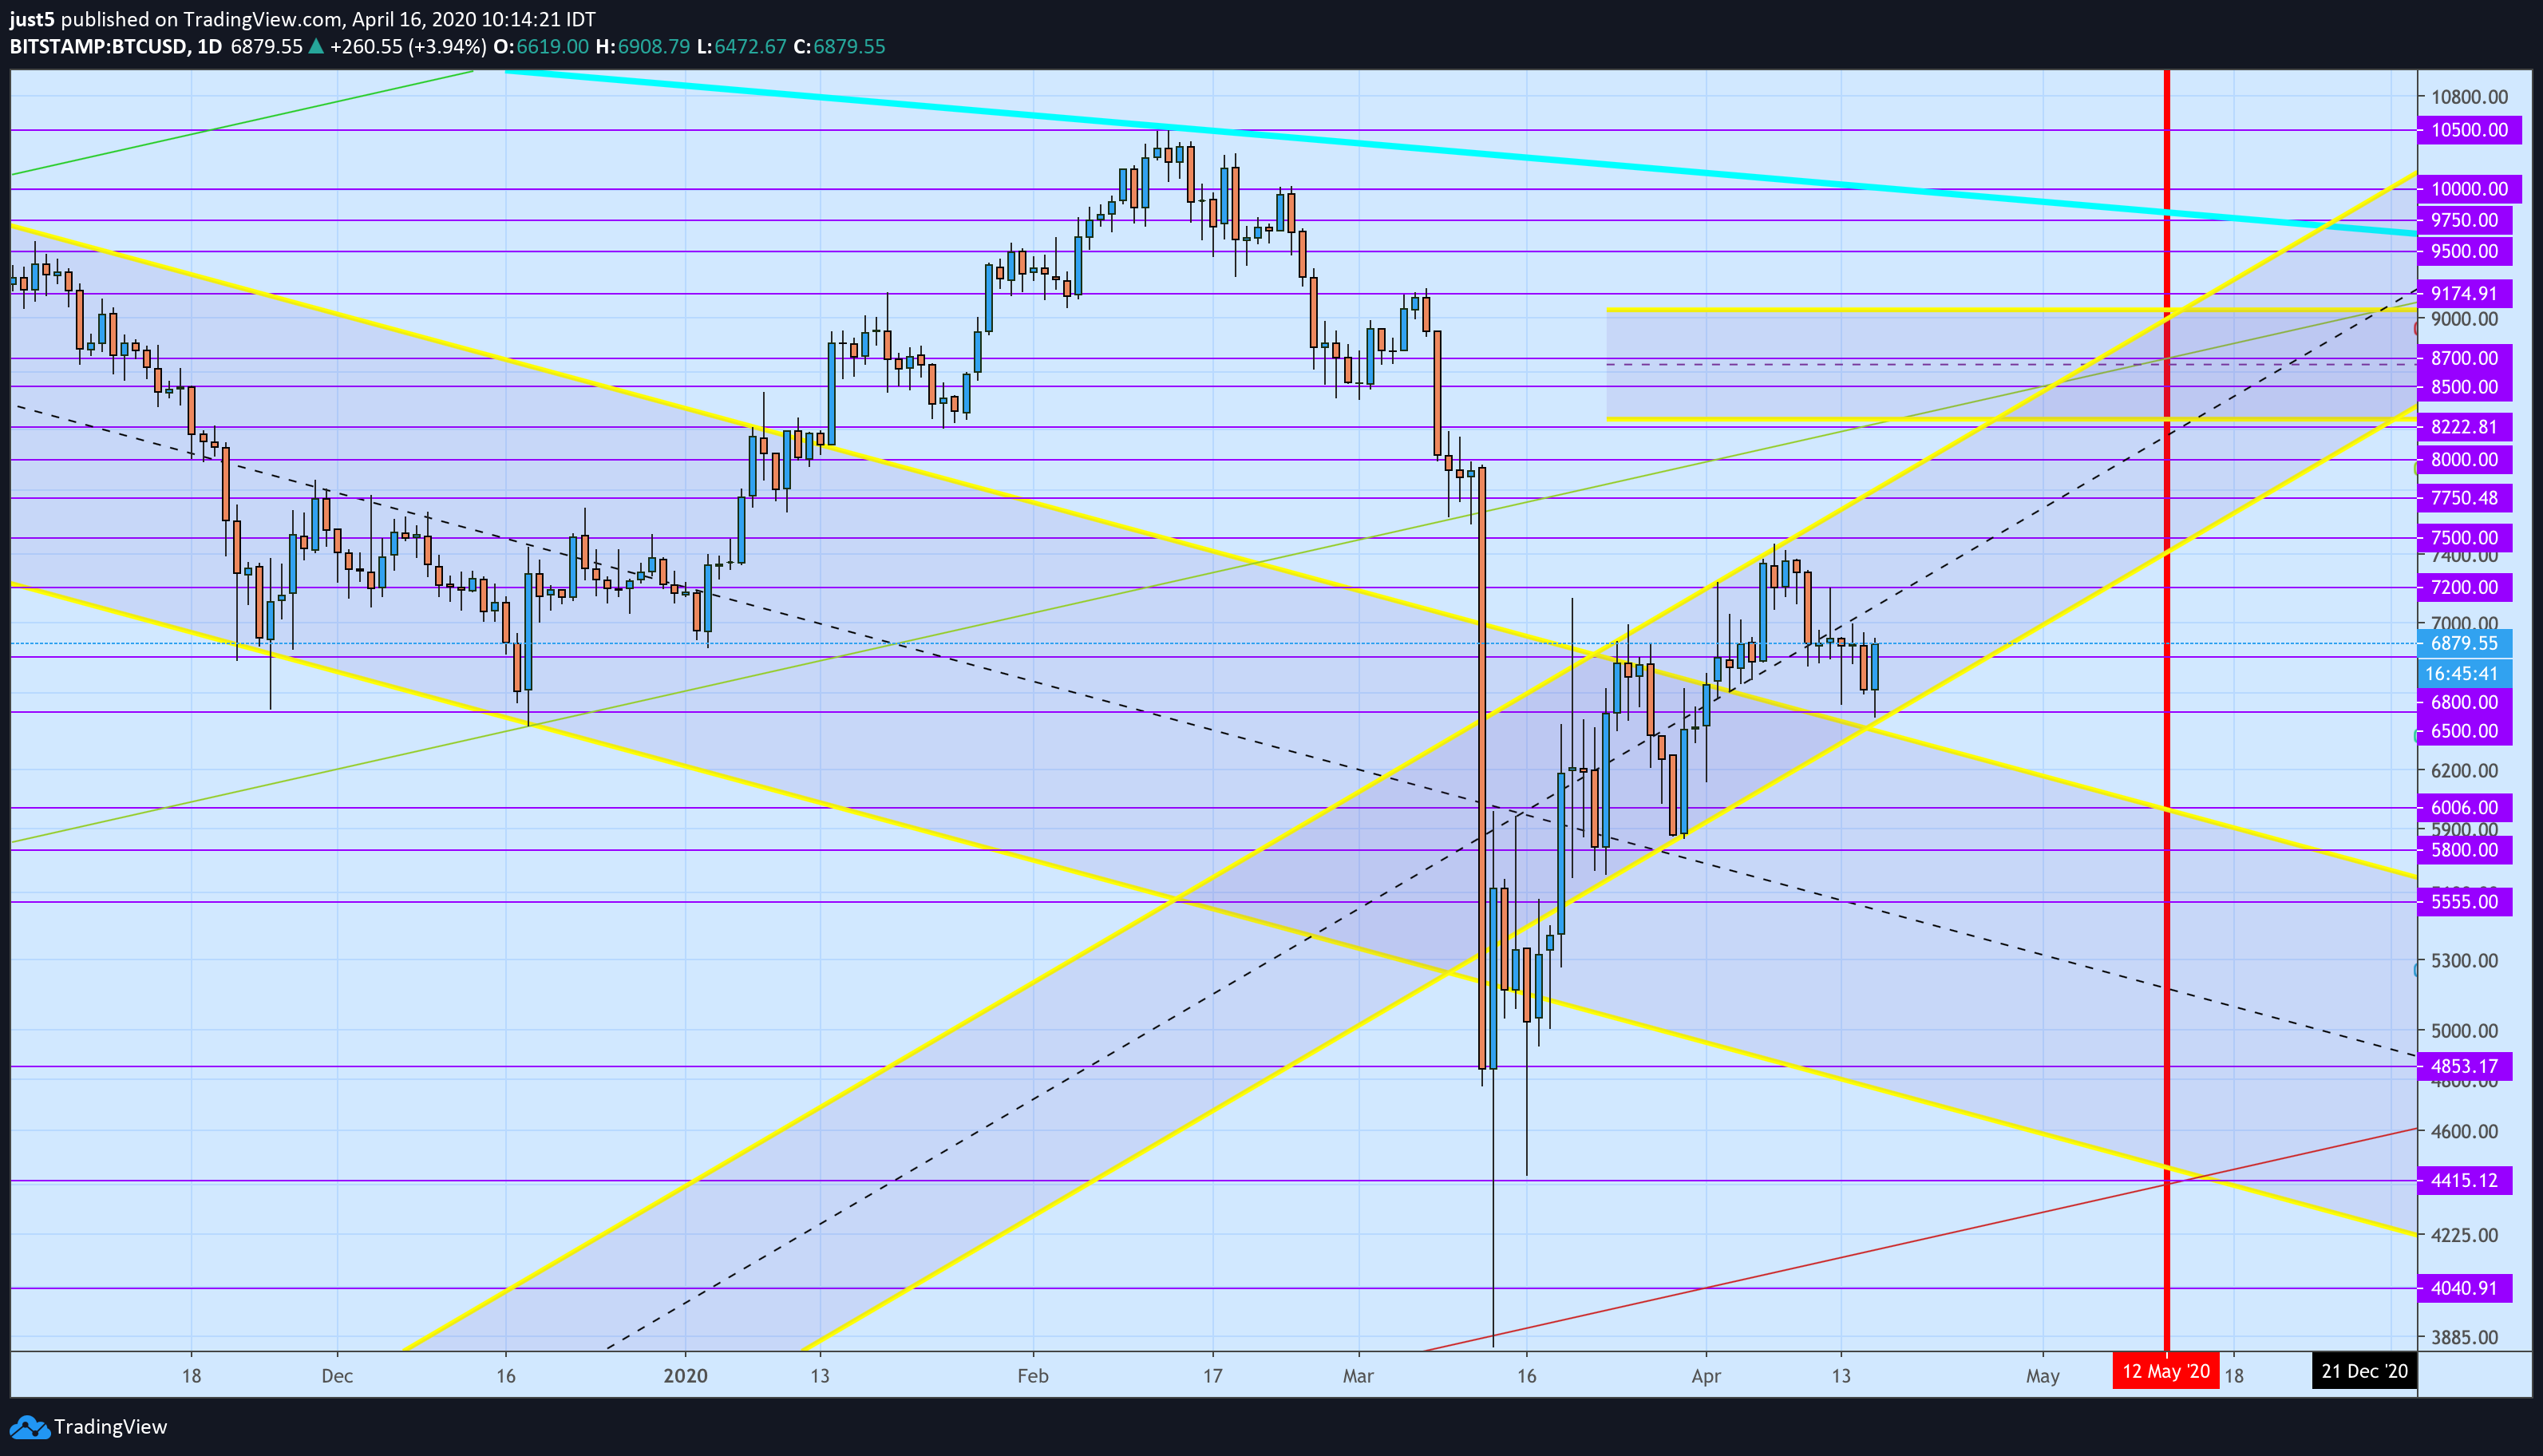Click the black 21 Dec '20 date marker
The width and height of the screenshot is (2543, 1456).
pos(2364,1371)
